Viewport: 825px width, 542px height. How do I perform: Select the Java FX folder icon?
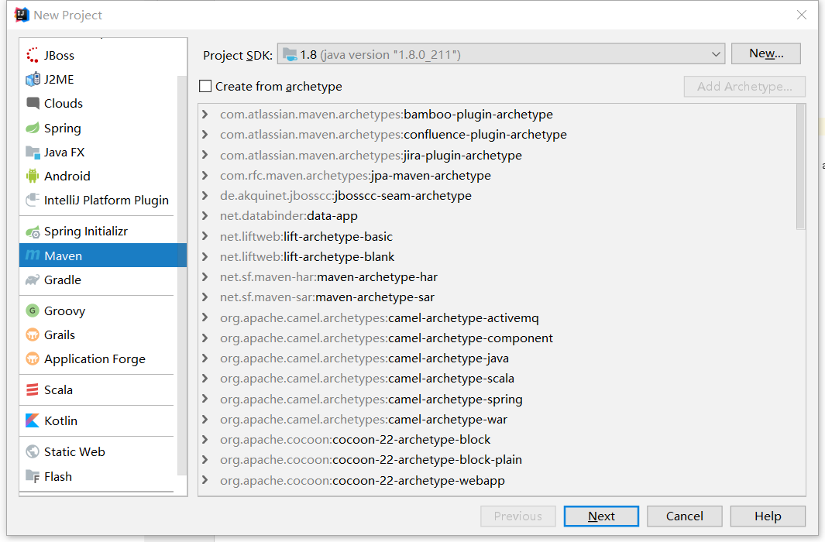tap(33, 153)
